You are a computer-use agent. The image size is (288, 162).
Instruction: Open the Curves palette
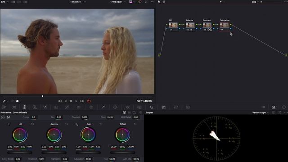(x=67, y=107)
